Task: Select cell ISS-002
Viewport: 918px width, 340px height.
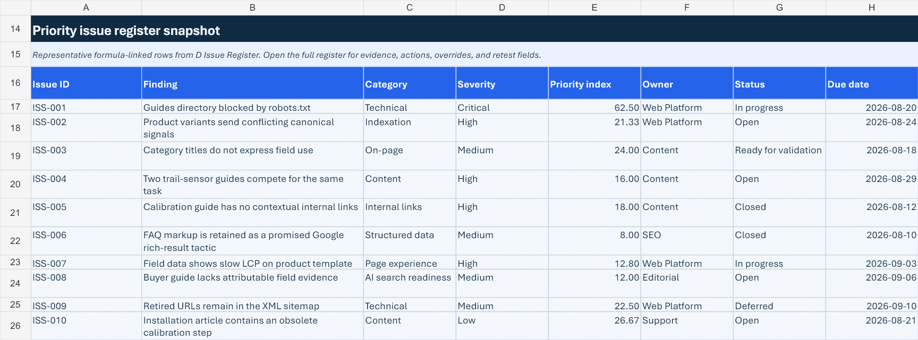Action: [86, 128]
